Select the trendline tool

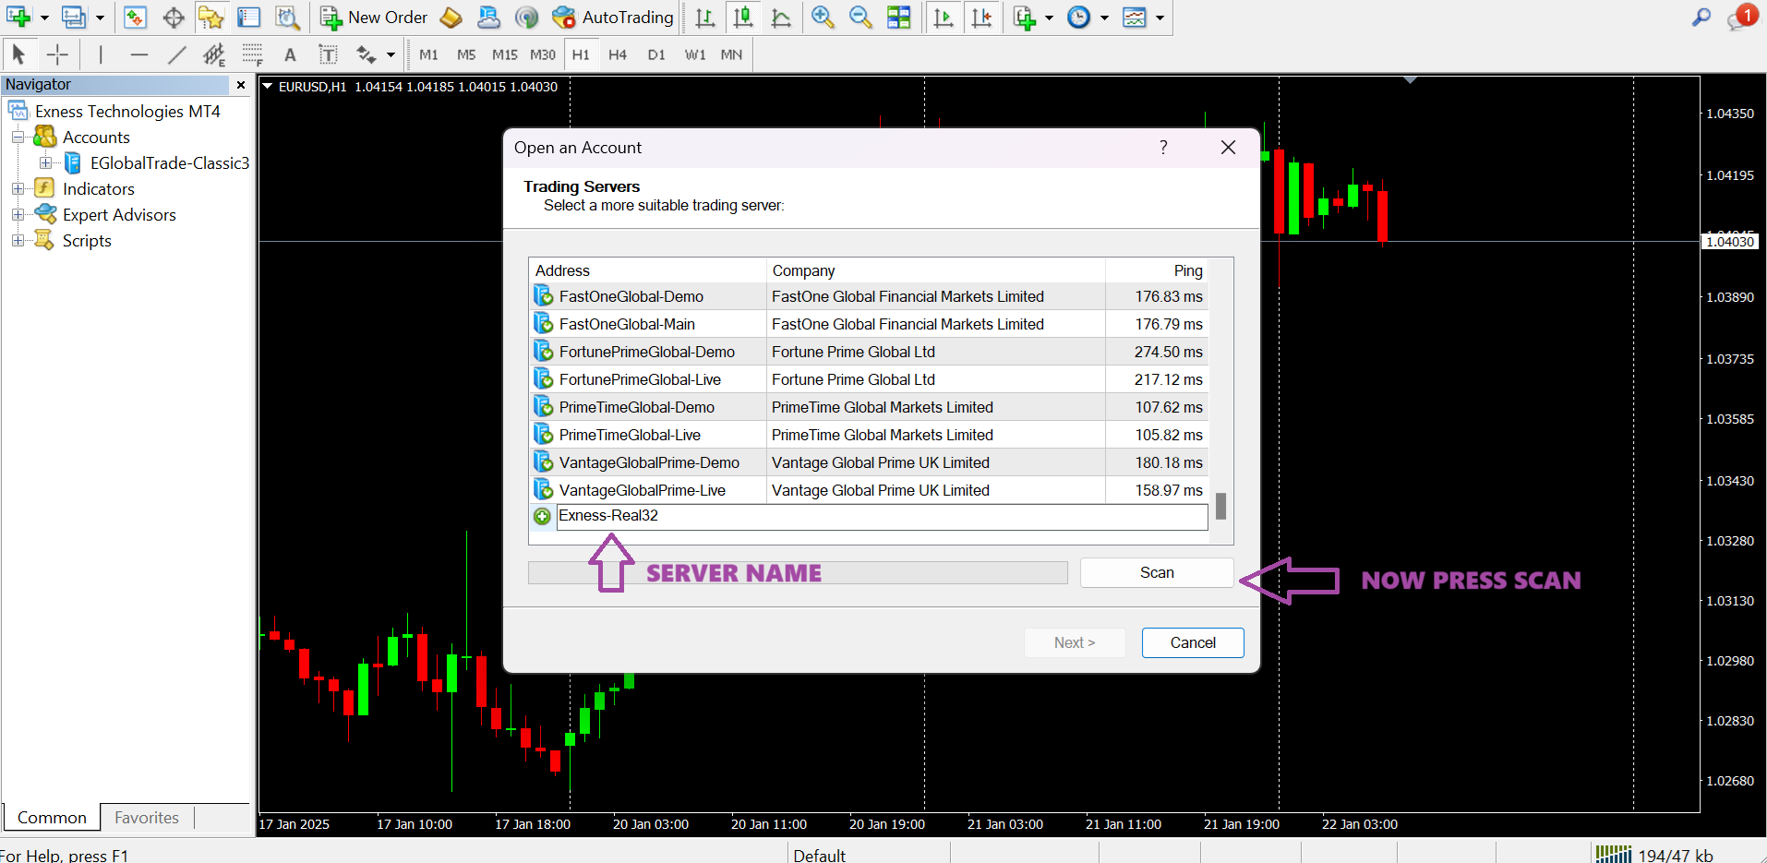pos(177,54)
